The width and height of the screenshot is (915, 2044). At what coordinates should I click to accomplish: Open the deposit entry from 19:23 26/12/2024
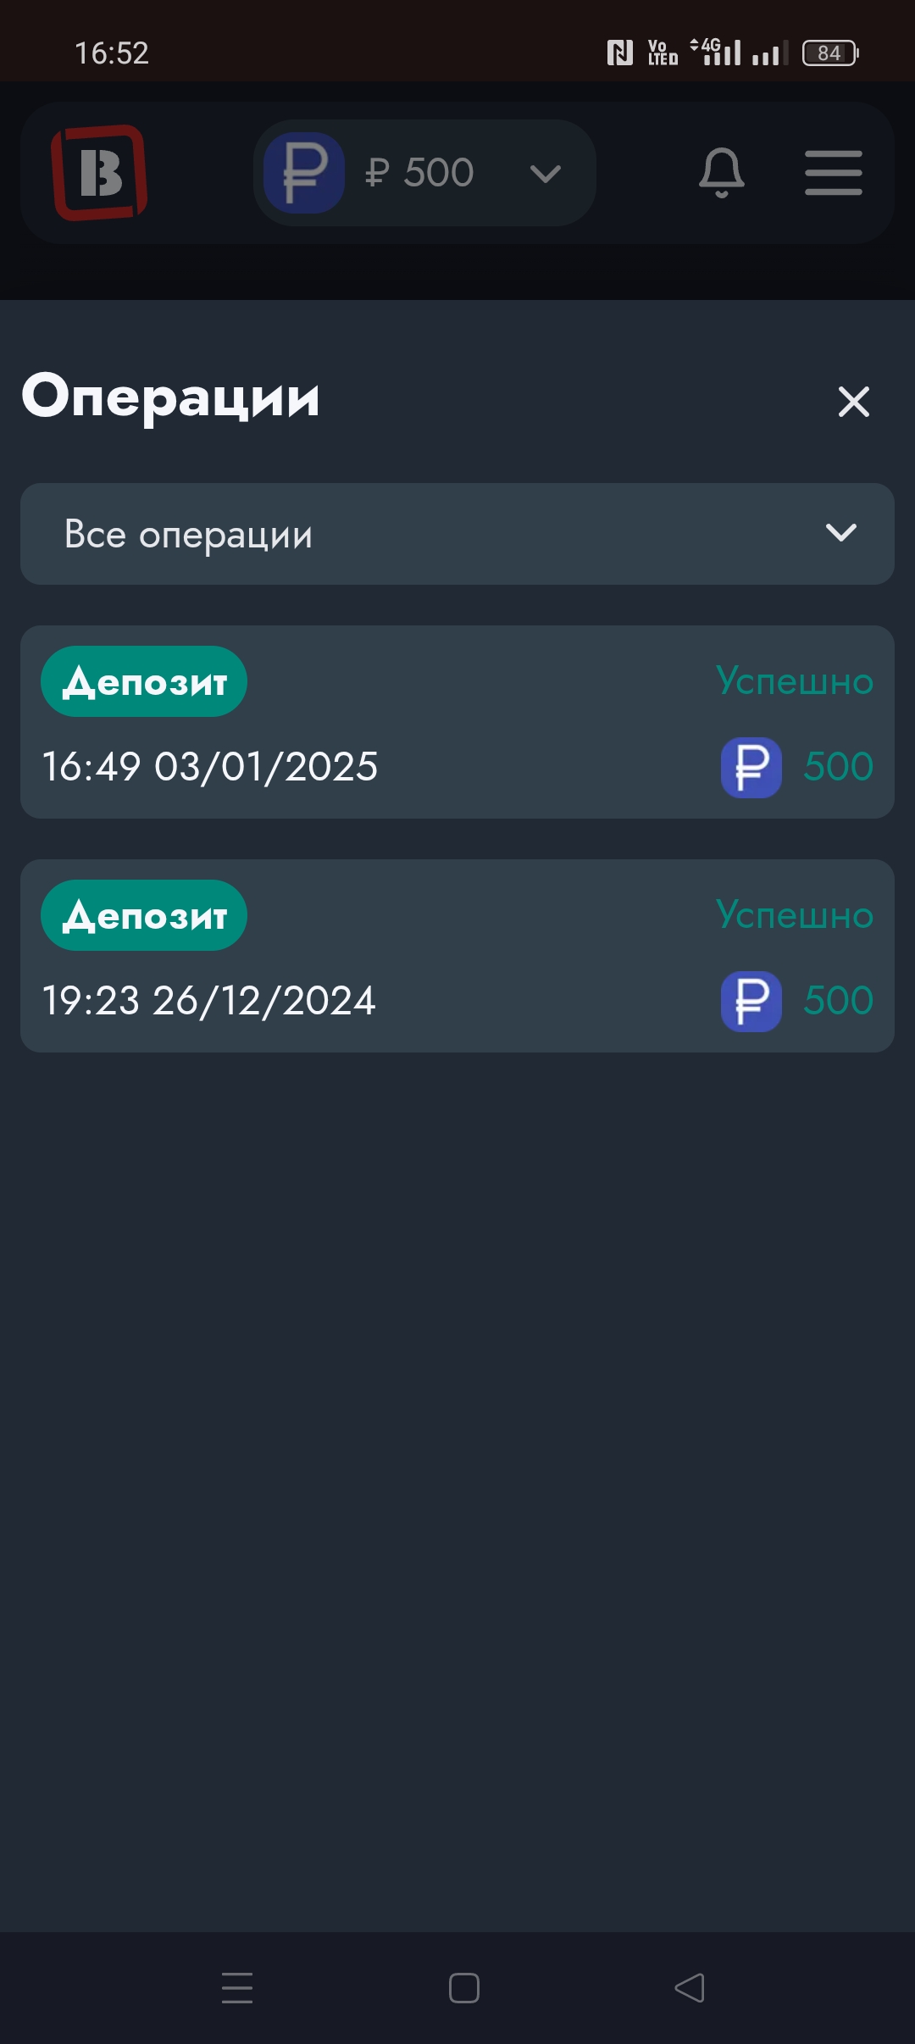(x=457, y=956)
